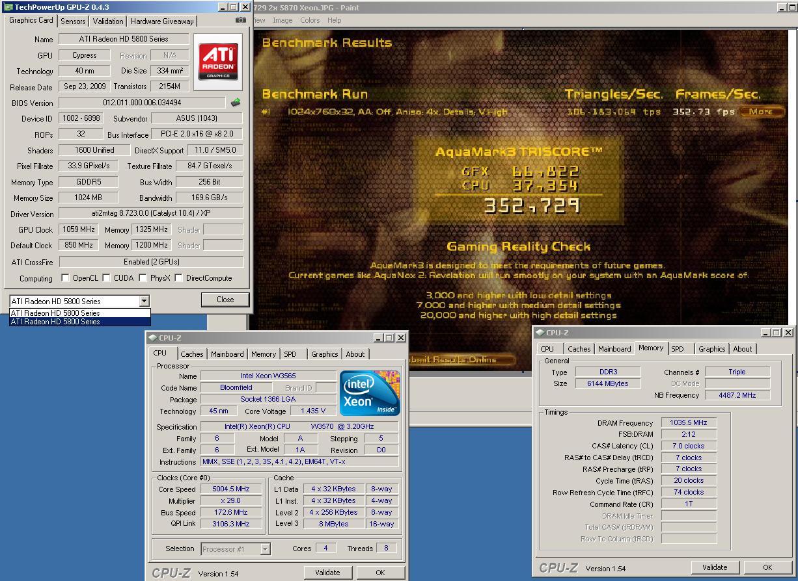Open the Image menu in Paint
Image resolution: width=798 pixels, height=581 pixels.
click(x=282, y=20)
